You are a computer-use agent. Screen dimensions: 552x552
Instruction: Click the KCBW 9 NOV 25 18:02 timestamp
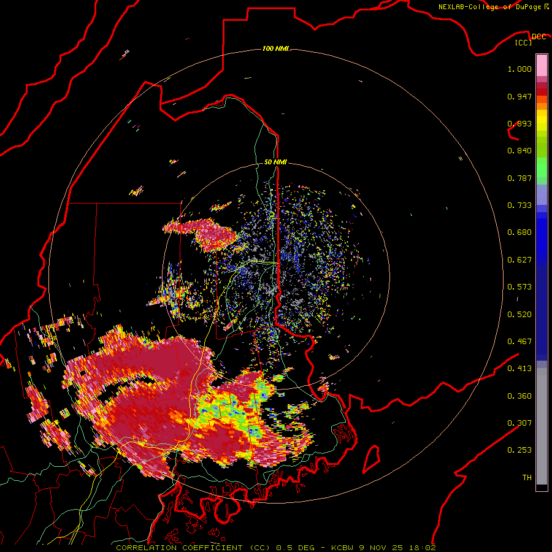pos(383,548)
